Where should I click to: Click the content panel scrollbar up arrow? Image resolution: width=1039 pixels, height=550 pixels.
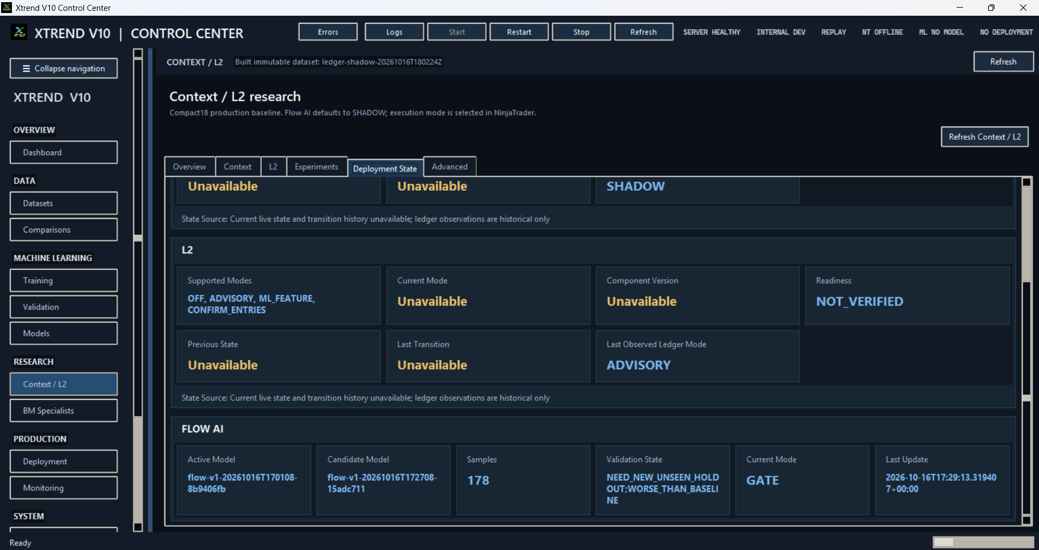(x=1026, y=182)
